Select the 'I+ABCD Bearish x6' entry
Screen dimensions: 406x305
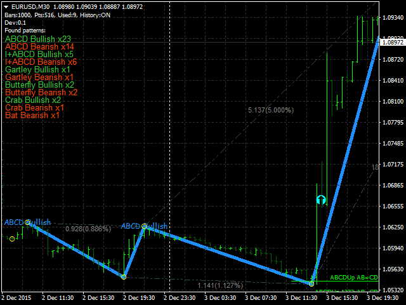pos(41,62)
